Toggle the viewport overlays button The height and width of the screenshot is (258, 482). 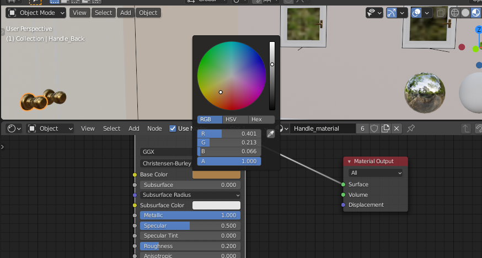pos(416,13)
